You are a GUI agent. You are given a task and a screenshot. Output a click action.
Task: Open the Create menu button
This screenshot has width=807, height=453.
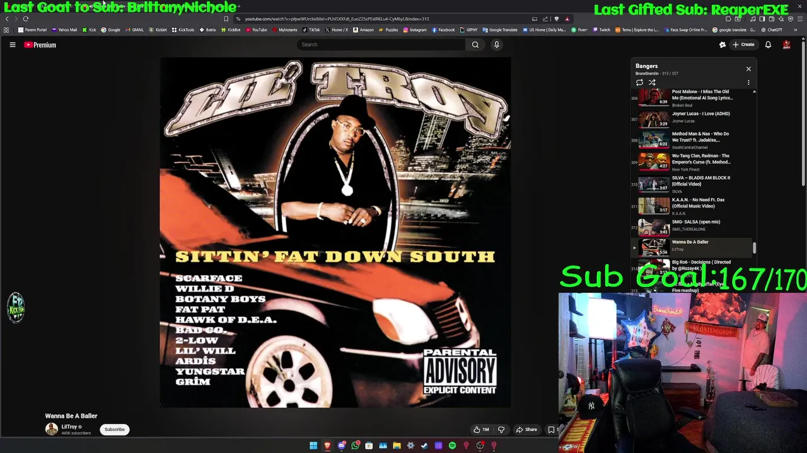point(743,45)
